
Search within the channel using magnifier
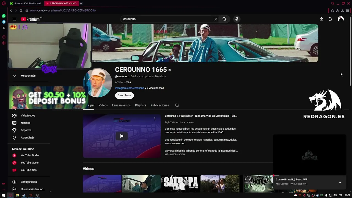click(x=177, y=105)
